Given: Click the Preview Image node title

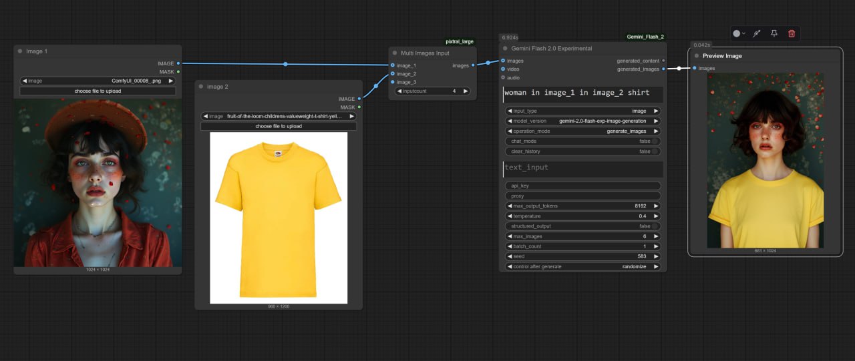Looking at the screenshot, I should point(722,56).
